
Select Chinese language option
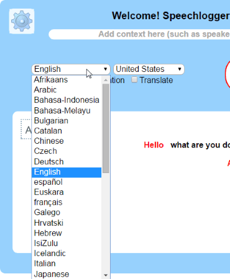point(67,141)
